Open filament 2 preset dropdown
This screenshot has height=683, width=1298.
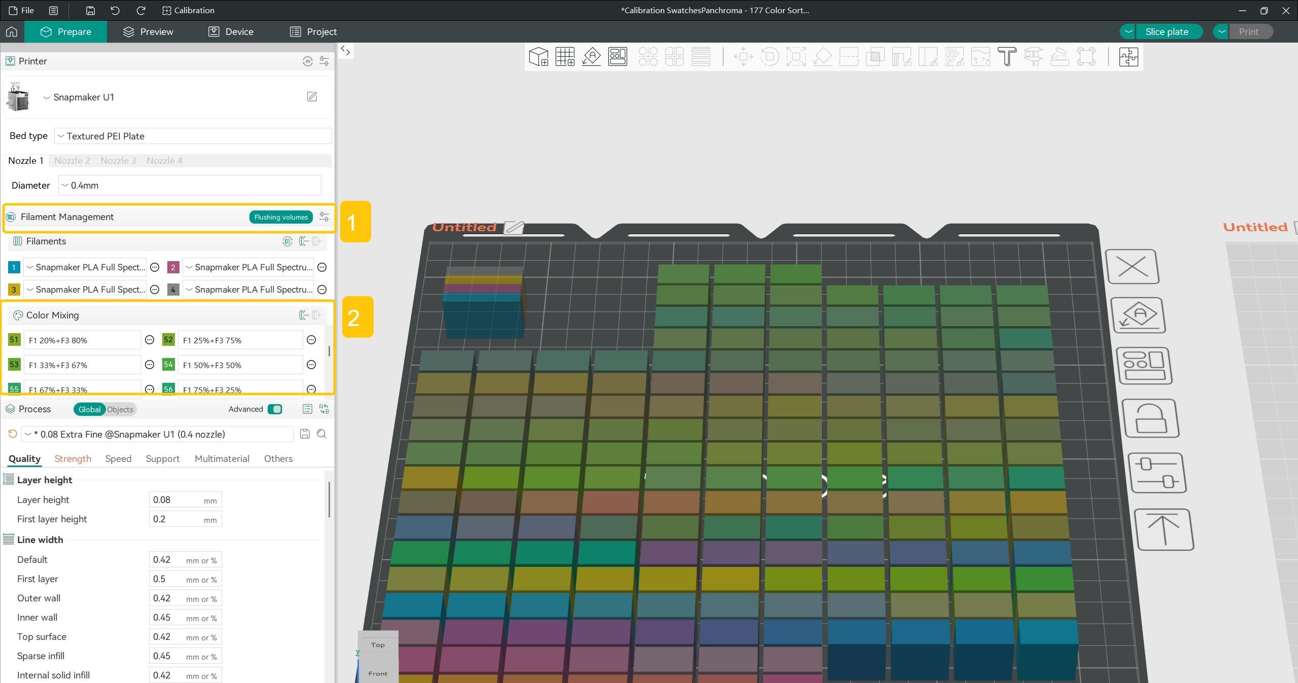click(x=248, y=267)
